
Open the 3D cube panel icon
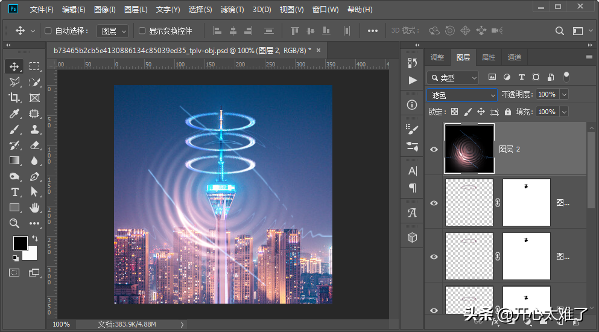point(412,238)
